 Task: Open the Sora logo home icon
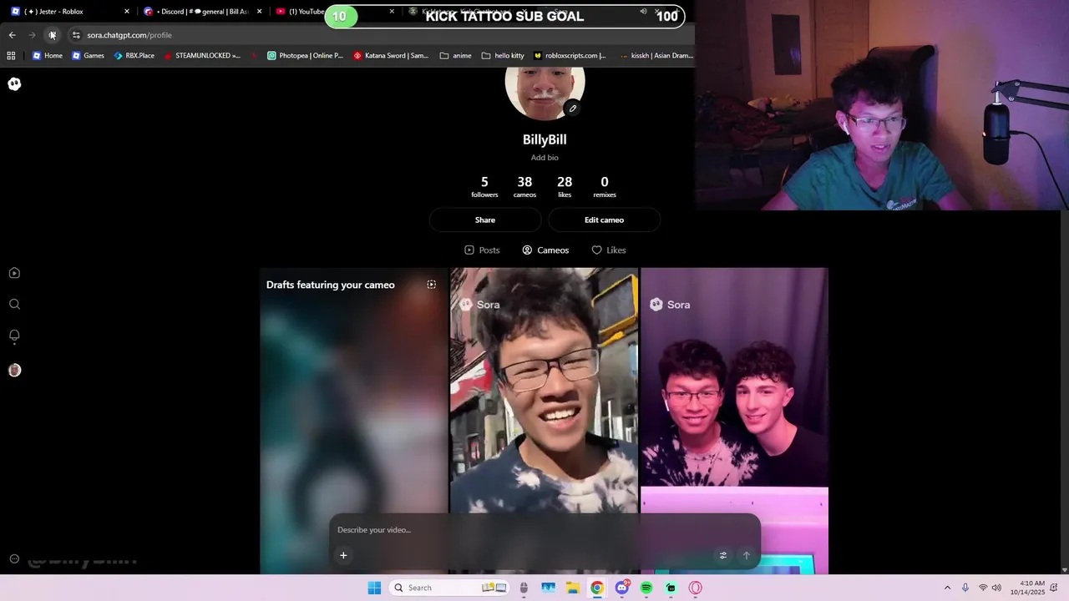pyautogui.click(x=14, y=83)
